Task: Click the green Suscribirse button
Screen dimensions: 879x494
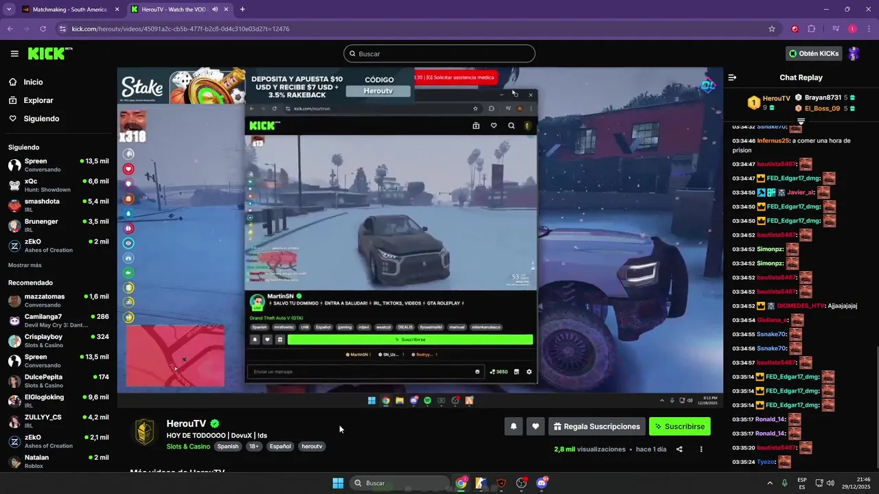Action: 679,426
